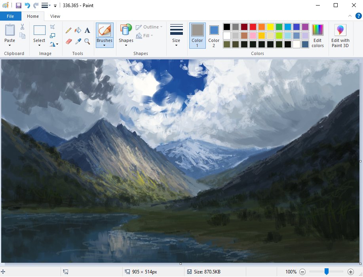Pick the green color swatch
The width and height of the screenshot is (363, 277).
(x=279, y=27)
